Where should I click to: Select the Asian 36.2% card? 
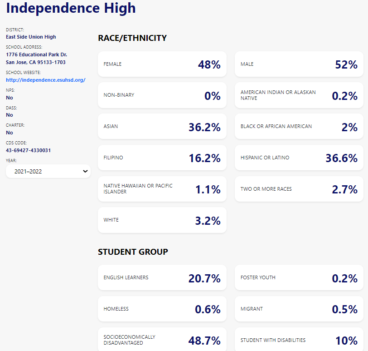coord(162,126)
